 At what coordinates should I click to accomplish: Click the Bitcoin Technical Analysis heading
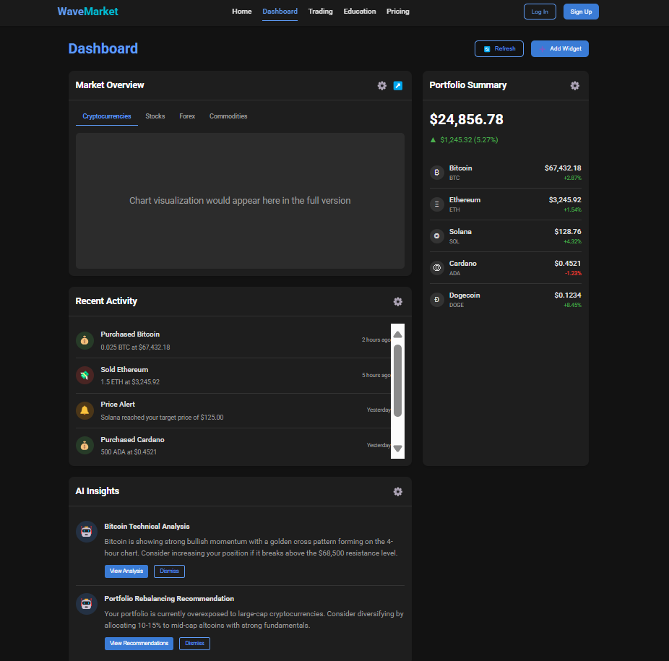click(x=147, y=527)
